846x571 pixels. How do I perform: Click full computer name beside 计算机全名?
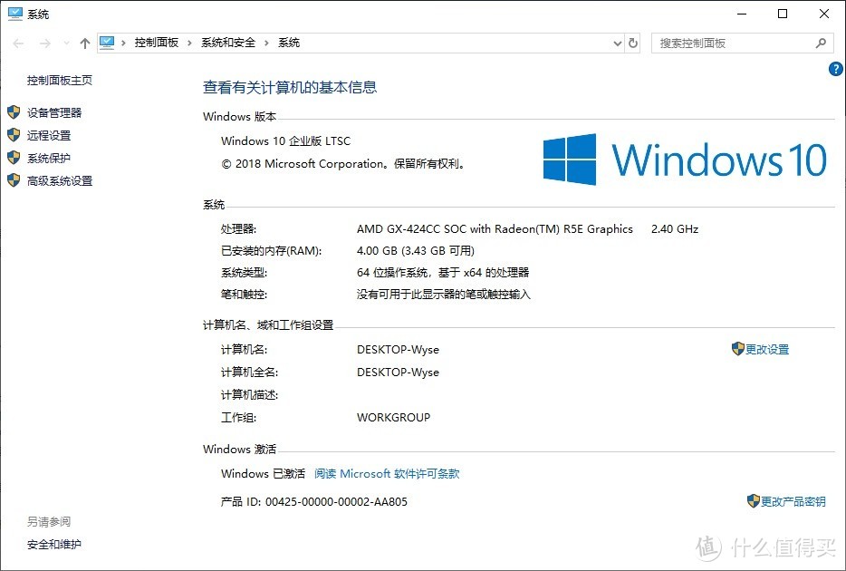point(399,373)
